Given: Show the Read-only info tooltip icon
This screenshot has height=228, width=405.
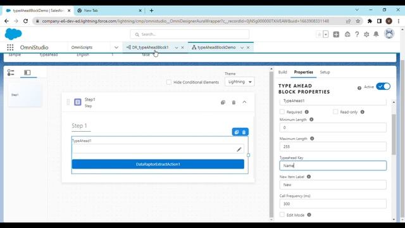Looking at the screenshot, I should (x=363, y=112).
